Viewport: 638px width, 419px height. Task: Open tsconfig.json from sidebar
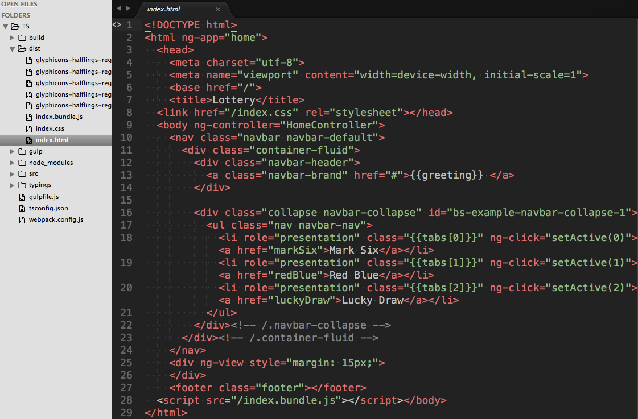point(48,208)
